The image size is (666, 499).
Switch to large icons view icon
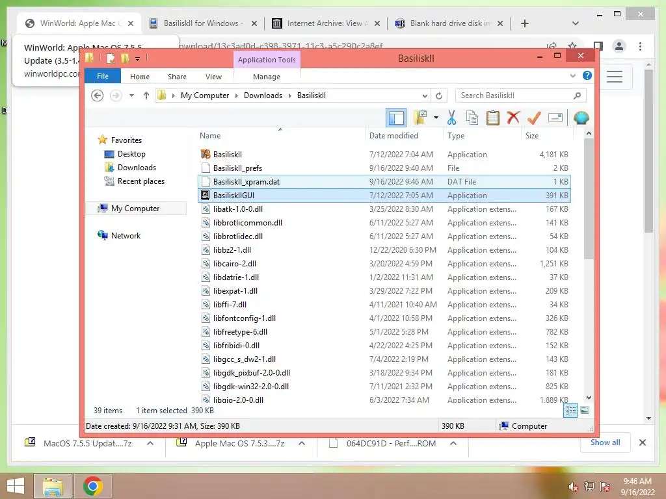(585, 410)
